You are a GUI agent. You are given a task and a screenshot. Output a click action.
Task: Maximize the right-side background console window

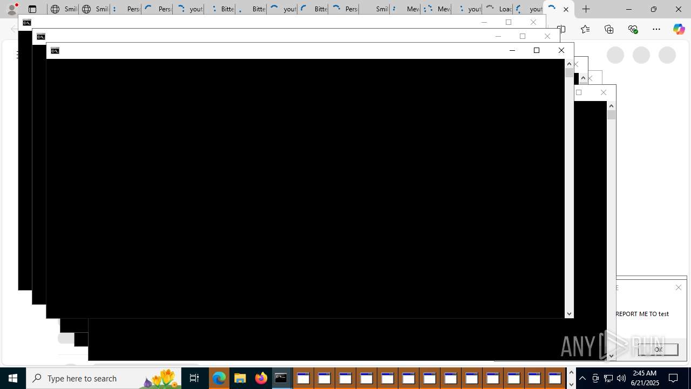[x=579, y=92]
